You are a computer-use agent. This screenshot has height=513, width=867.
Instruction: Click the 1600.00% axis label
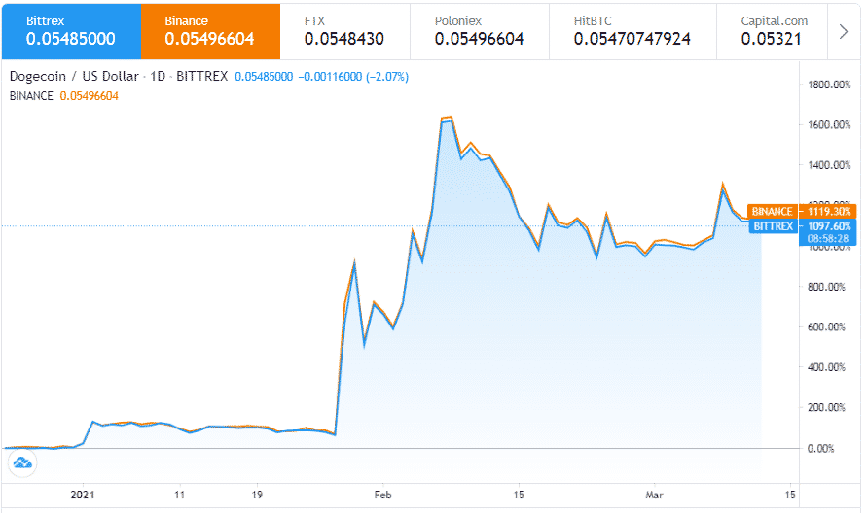click(x=829, y=124)
